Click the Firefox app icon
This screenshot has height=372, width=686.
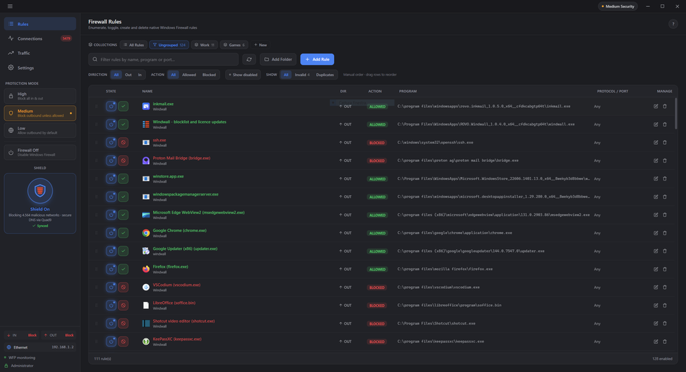145,269
